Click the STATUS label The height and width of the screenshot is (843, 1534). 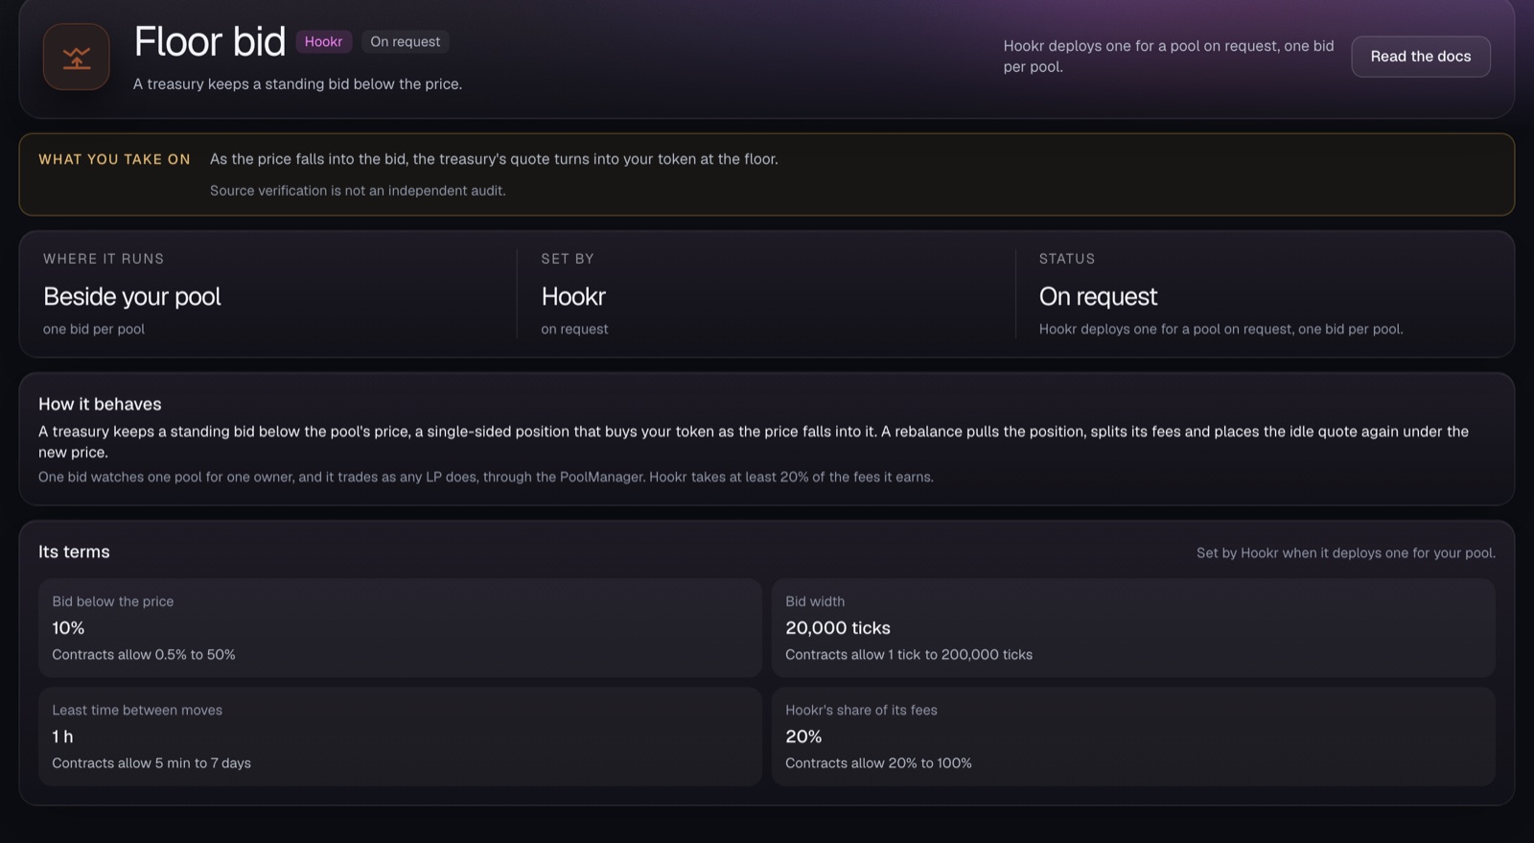click(x=1067, y=259)
